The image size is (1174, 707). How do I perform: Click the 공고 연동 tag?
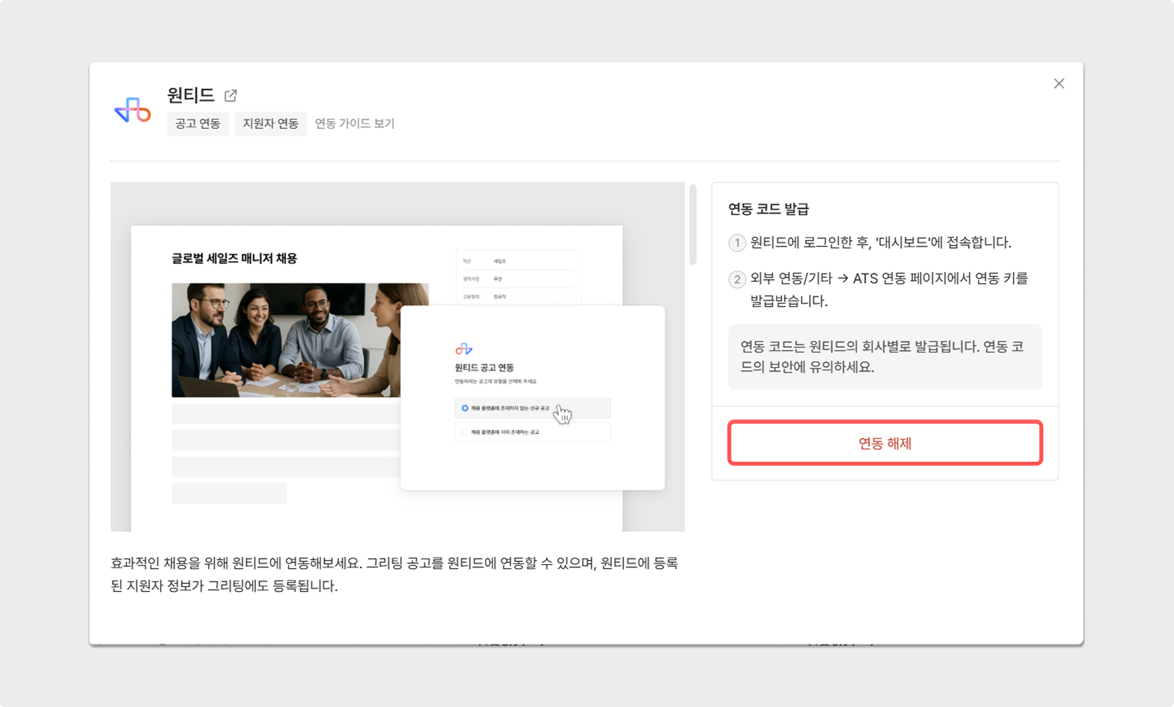click(x=198, y=123)
